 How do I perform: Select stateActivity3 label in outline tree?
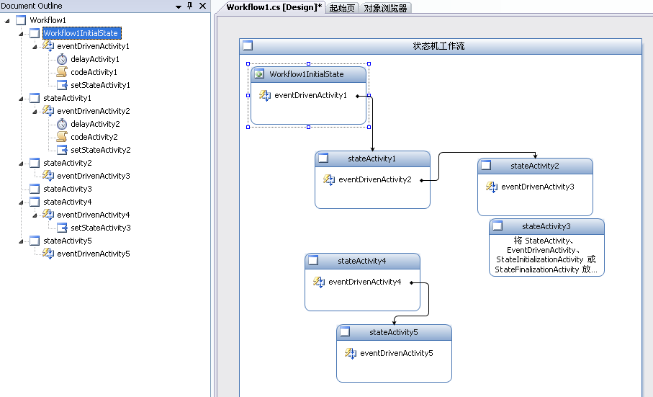[68, 189]
